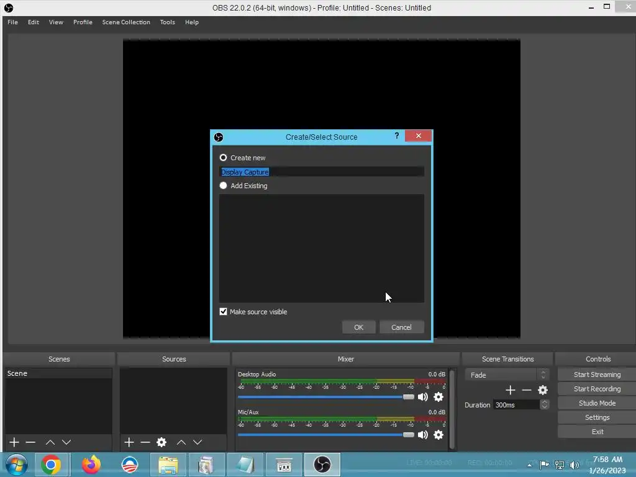Toggle Make source visible checkbox
This screenshot has width=636, height=477.
tap(223, 312)
